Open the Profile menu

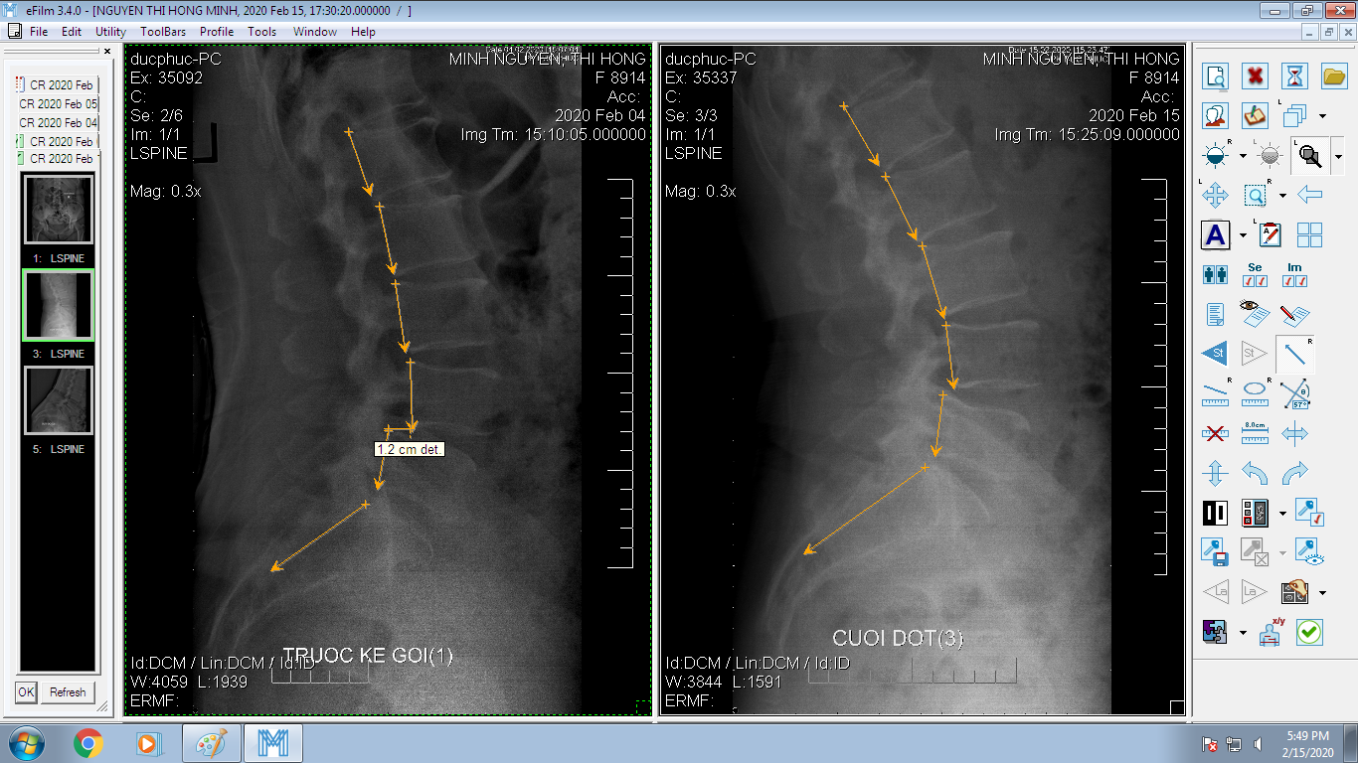click(x=217, y=31)
